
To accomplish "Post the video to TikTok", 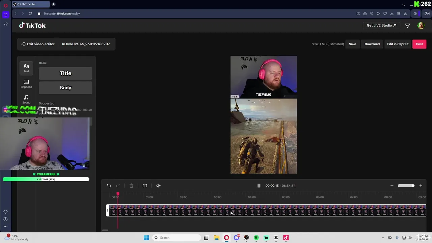I will point(419,44).
